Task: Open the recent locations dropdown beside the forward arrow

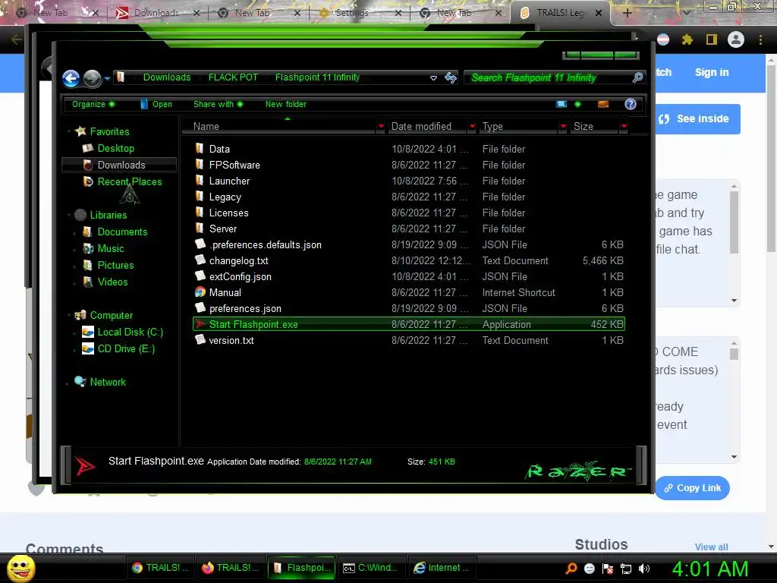Action: [107, 78]
